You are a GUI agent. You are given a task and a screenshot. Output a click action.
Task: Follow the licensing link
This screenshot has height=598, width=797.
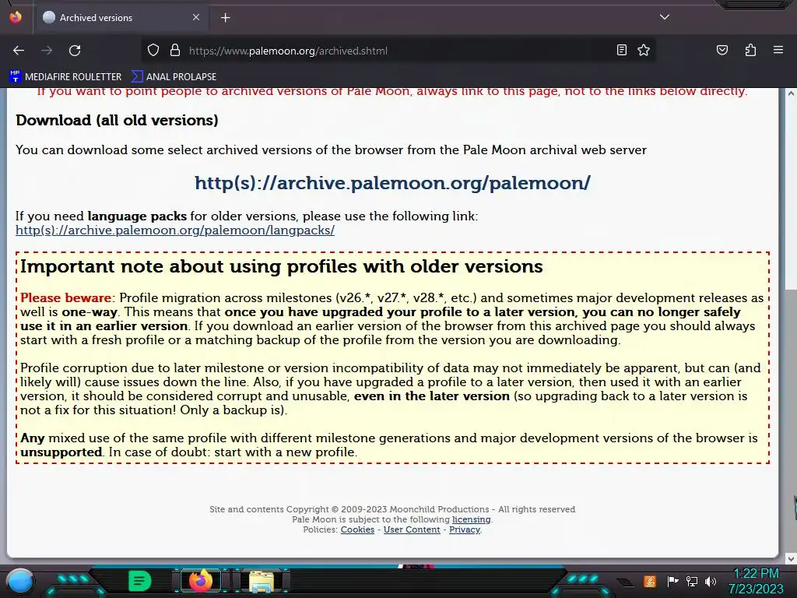(x=471, y=519)
